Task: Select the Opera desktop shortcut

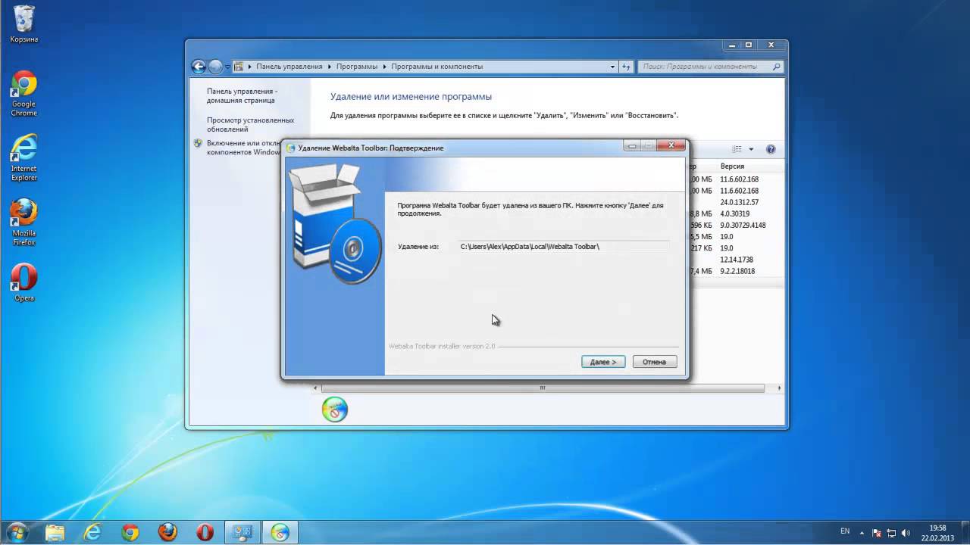Action: coord(23,282)
